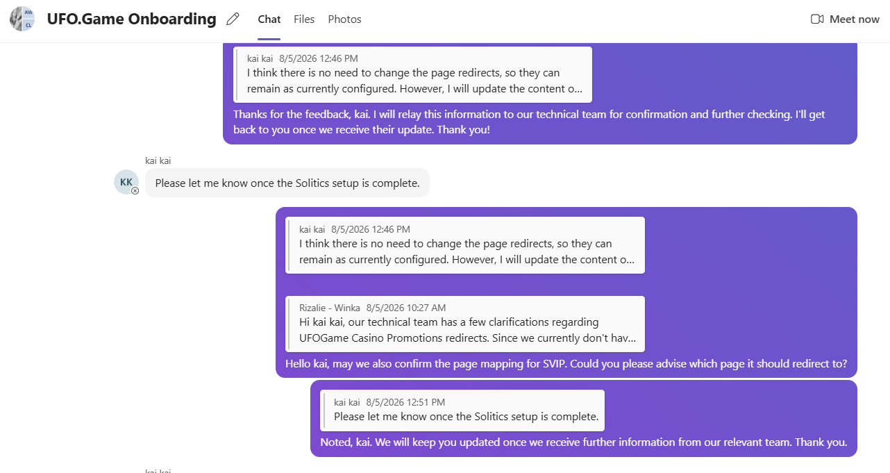The height and width of the screenshot is (473, 890).
Task: Select the Chat tab
Action: pyautogui.click(x=269, y=19)
